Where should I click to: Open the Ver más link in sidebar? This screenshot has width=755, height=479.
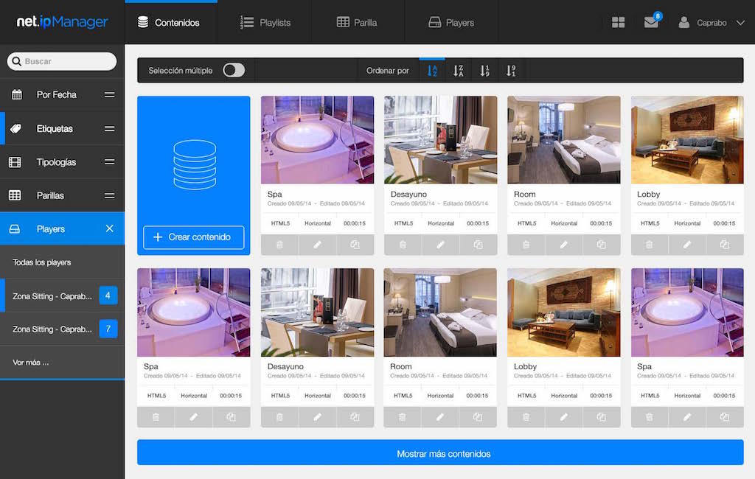tap(31, 363)
